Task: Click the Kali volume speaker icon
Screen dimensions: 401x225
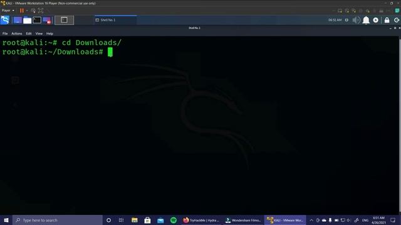Action: (x=356, y=20)
